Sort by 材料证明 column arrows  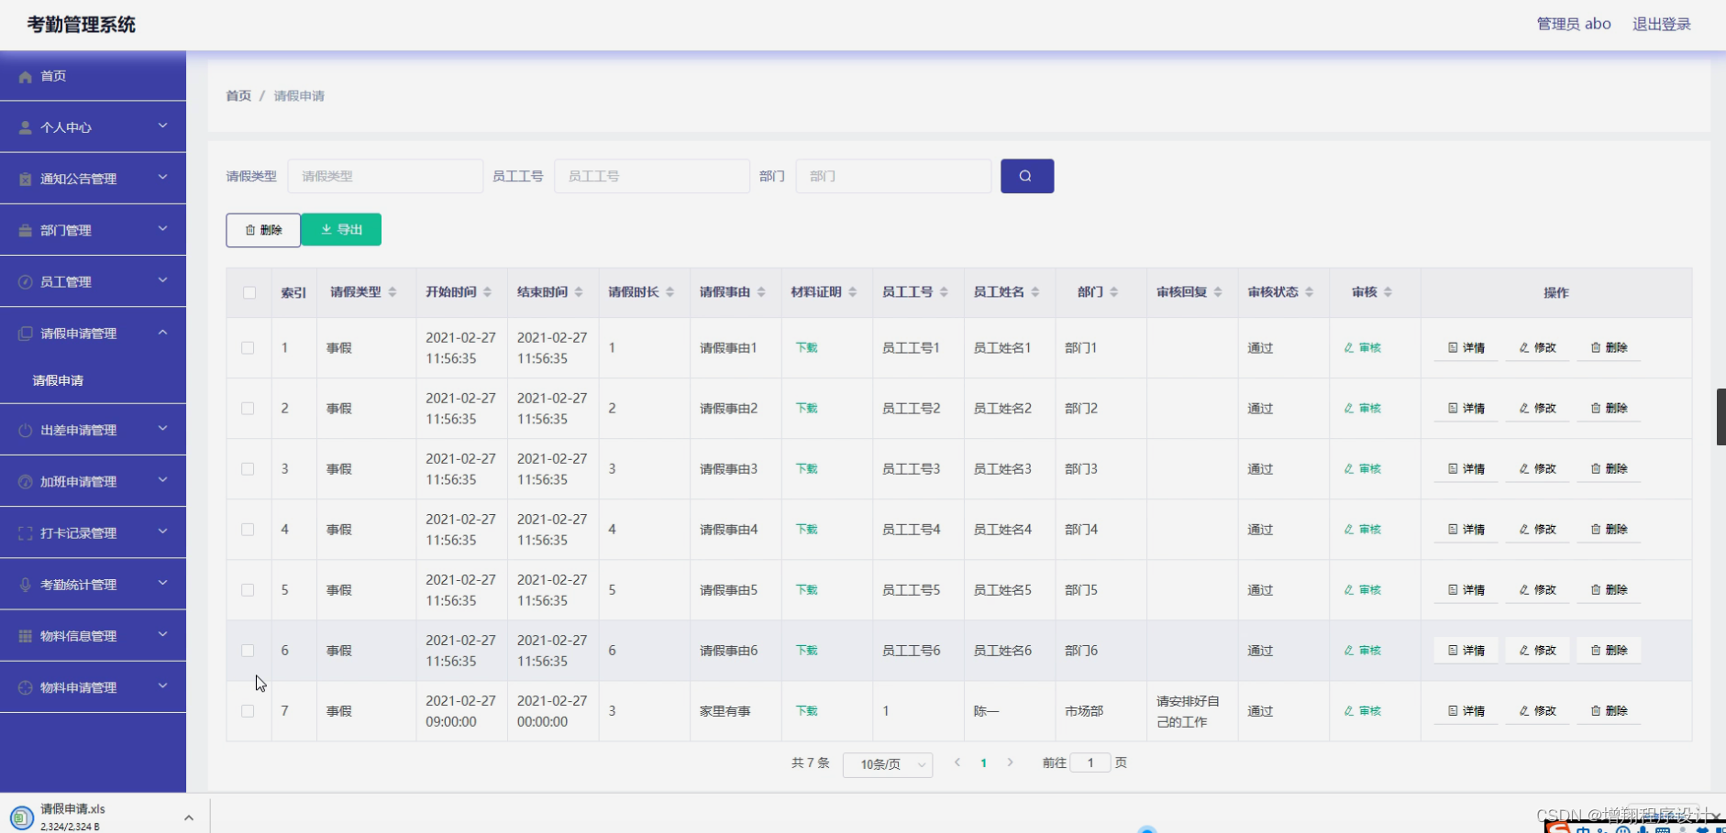[853, 292]
